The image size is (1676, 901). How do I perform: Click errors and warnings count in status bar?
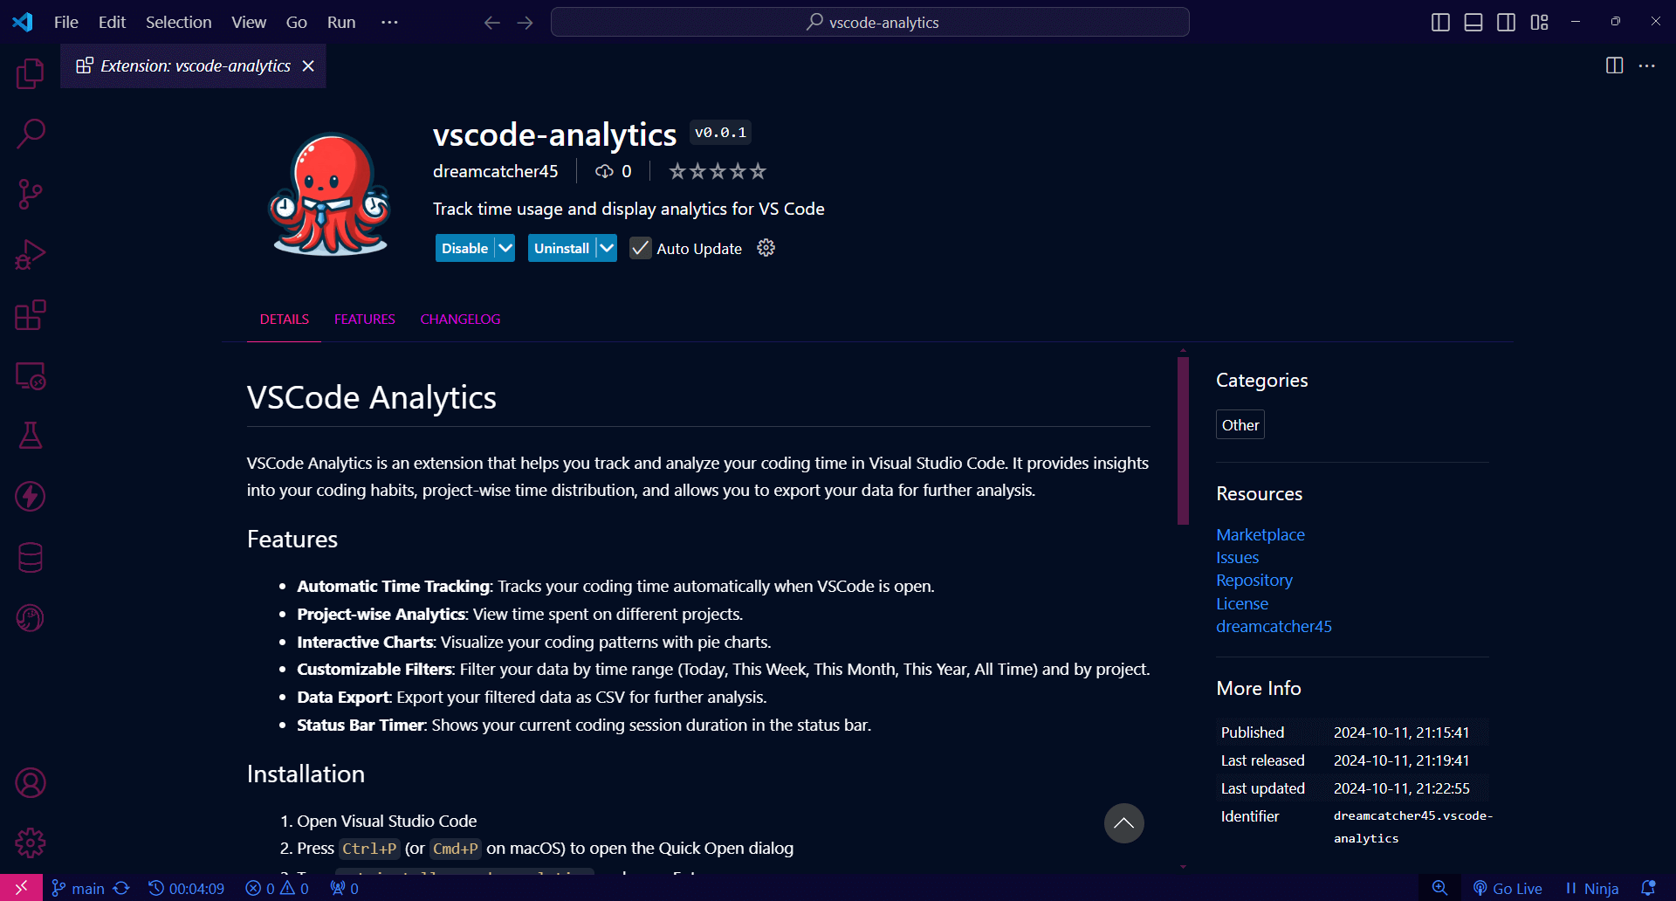click(278, 888)
